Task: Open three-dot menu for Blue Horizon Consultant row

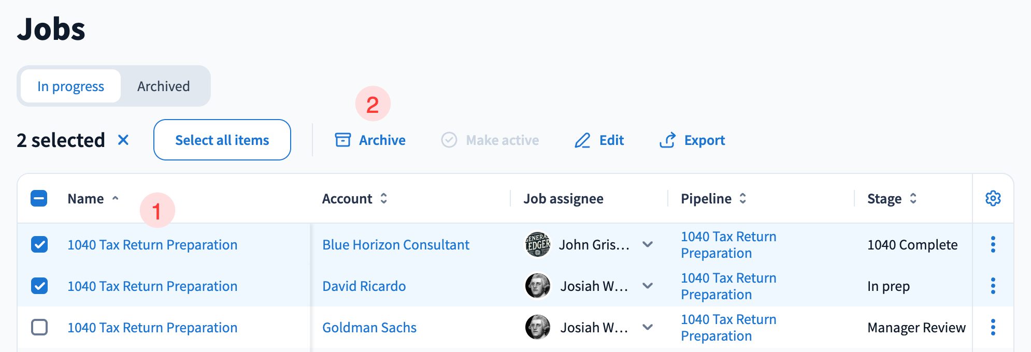Action: click(993, 244)
